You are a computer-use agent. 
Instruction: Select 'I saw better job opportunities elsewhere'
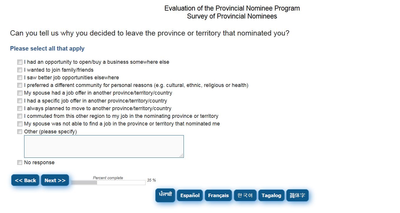[20, 78]
